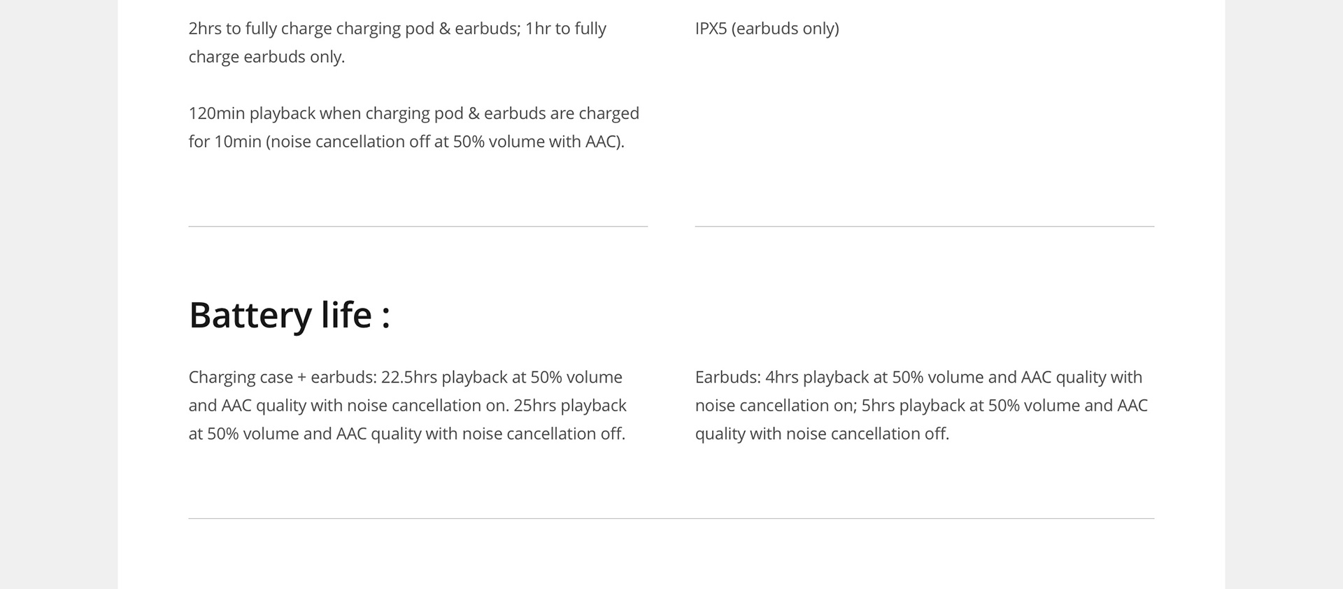This screenshot has width=1343, height=589.
Task: Click the grey left page margin
Action: coord(59,294)
